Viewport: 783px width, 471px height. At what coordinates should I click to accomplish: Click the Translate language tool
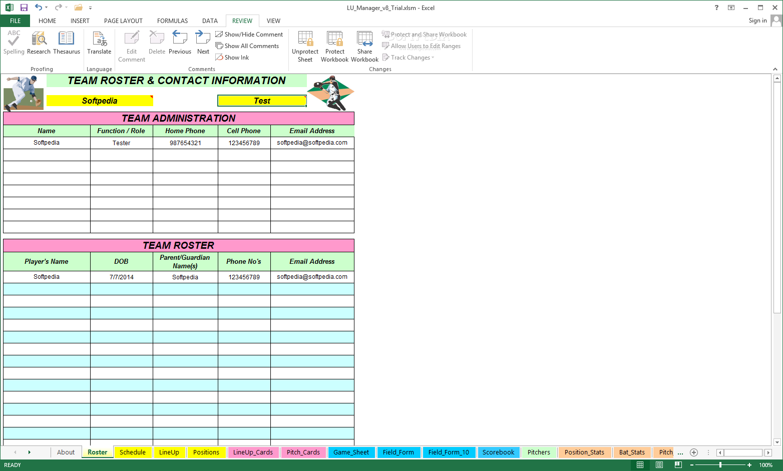tap(99, 43)
